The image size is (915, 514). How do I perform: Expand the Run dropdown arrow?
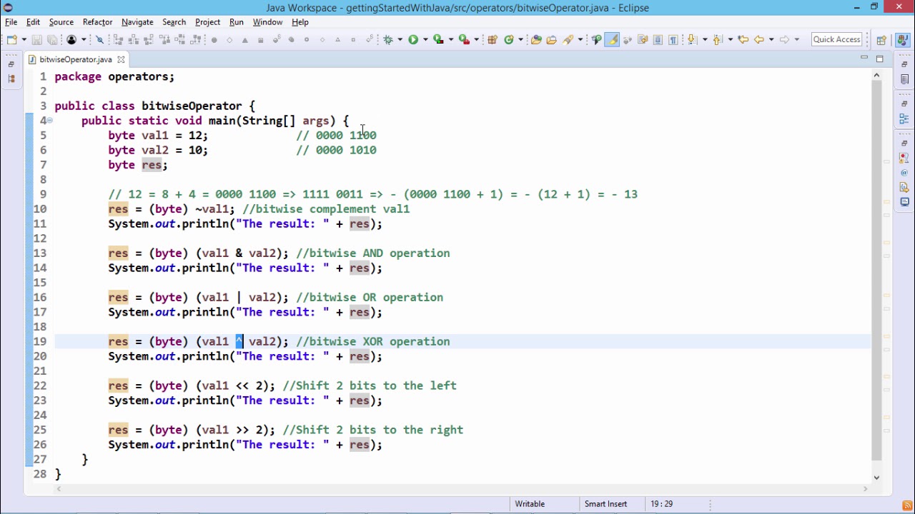[425, 39]
